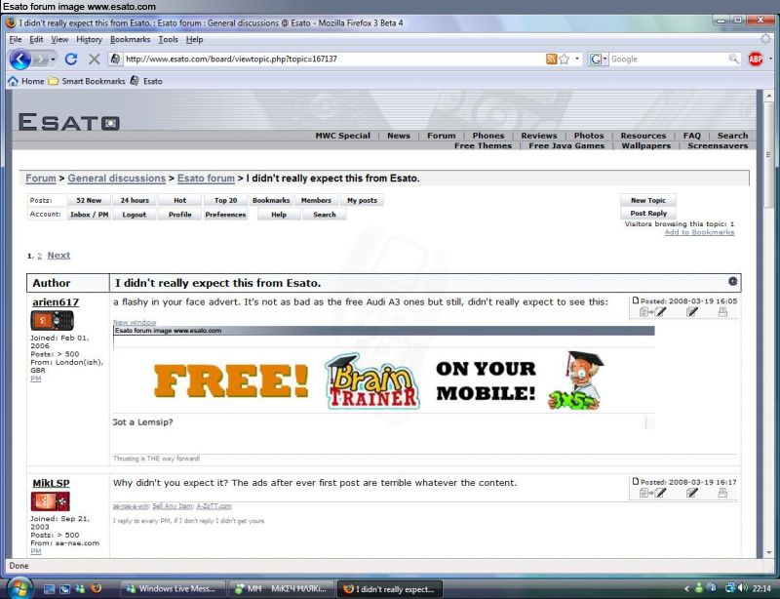Screen dimensions: 780x599
Task: Subscribe via the orange RSS feed icon
Action: (551, 60)
